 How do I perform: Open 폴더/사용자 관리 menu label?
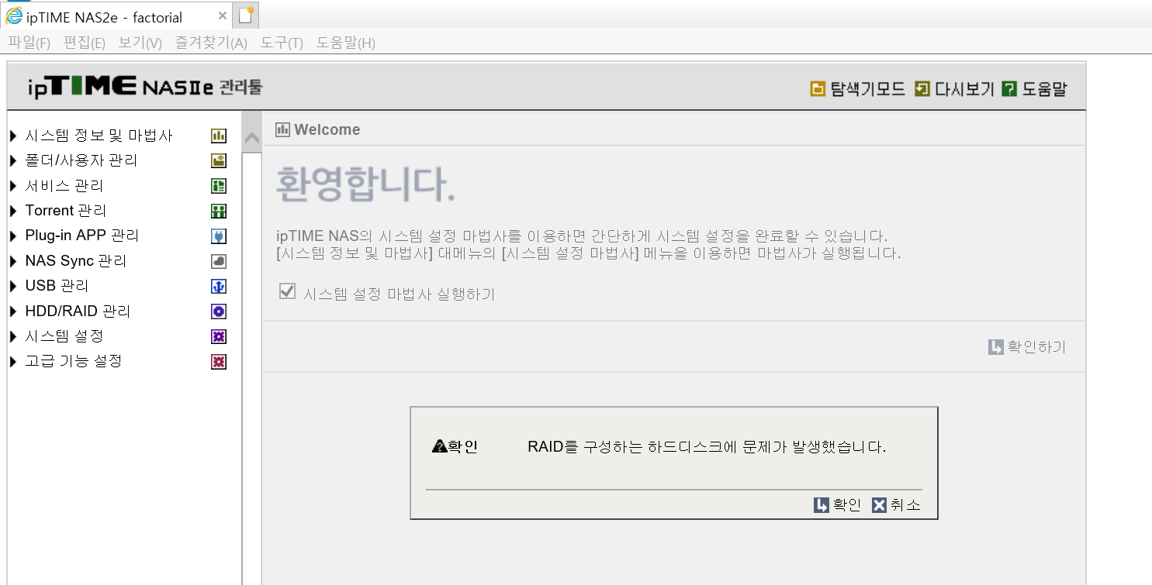point(81,160)
